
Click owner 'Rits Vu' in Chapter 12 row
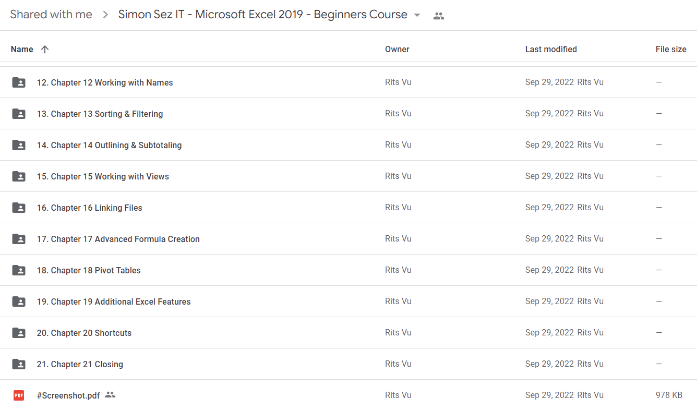[x=398, y=82]
